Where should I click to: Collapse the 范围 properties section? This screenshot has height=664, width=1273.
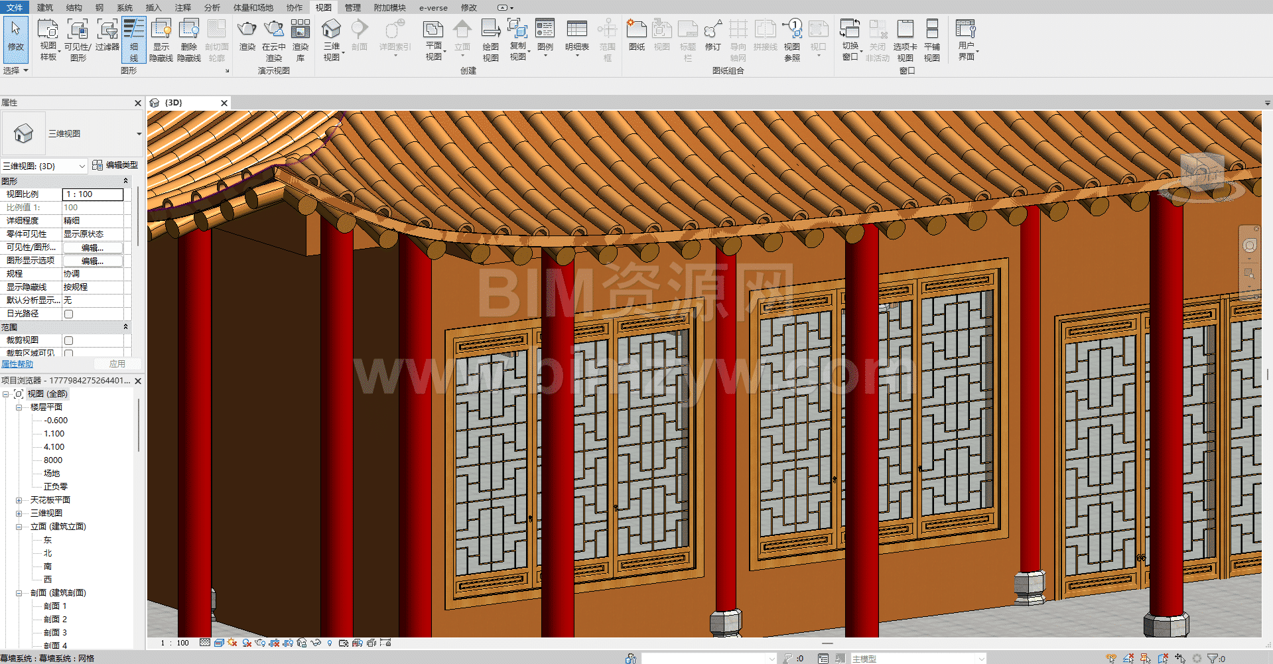pyautogui.click(x=125, y=327)
